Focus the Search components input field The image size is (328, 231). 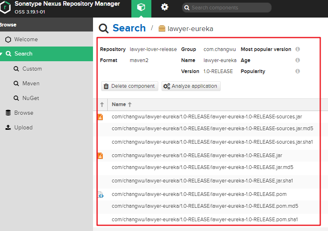(228, 8)
